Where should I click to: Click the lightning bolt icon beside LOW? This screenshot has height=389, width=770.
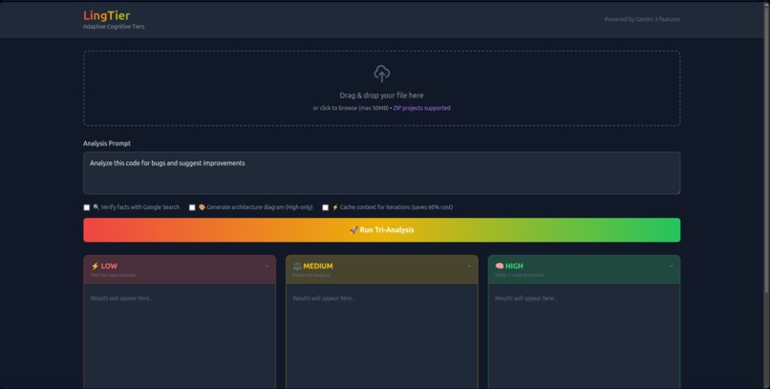95,267
